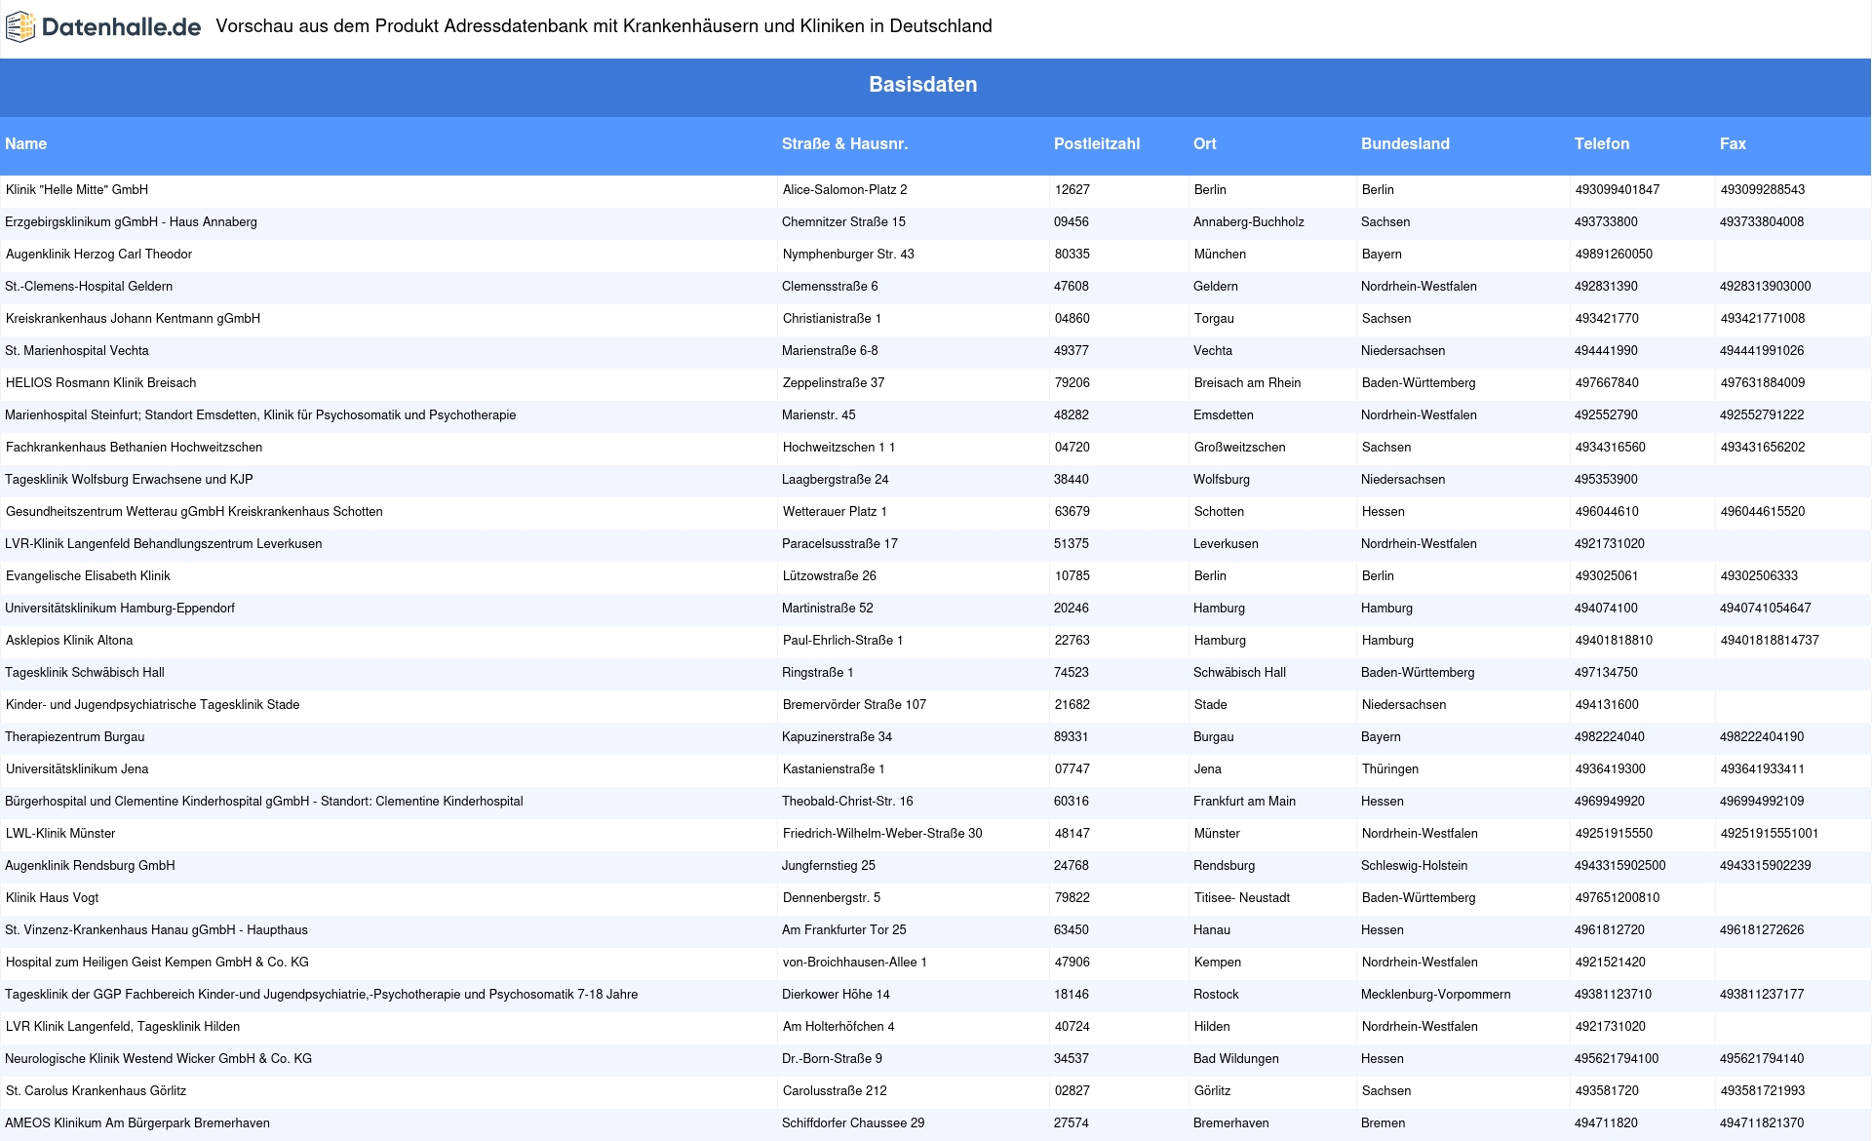Image resolution: width=1872 pixels, height=1141 pixels.
Task: Select AMEOS Klinikum Am Bürgerpark Bremerhaven
Action: point(137,1123)
